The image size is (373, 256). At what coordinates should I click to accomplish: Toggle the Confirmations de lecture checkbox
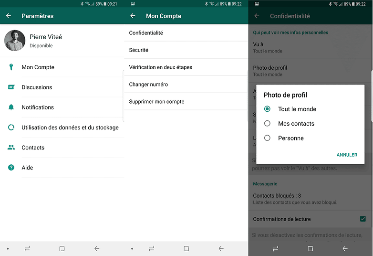[x=363, y=219]
